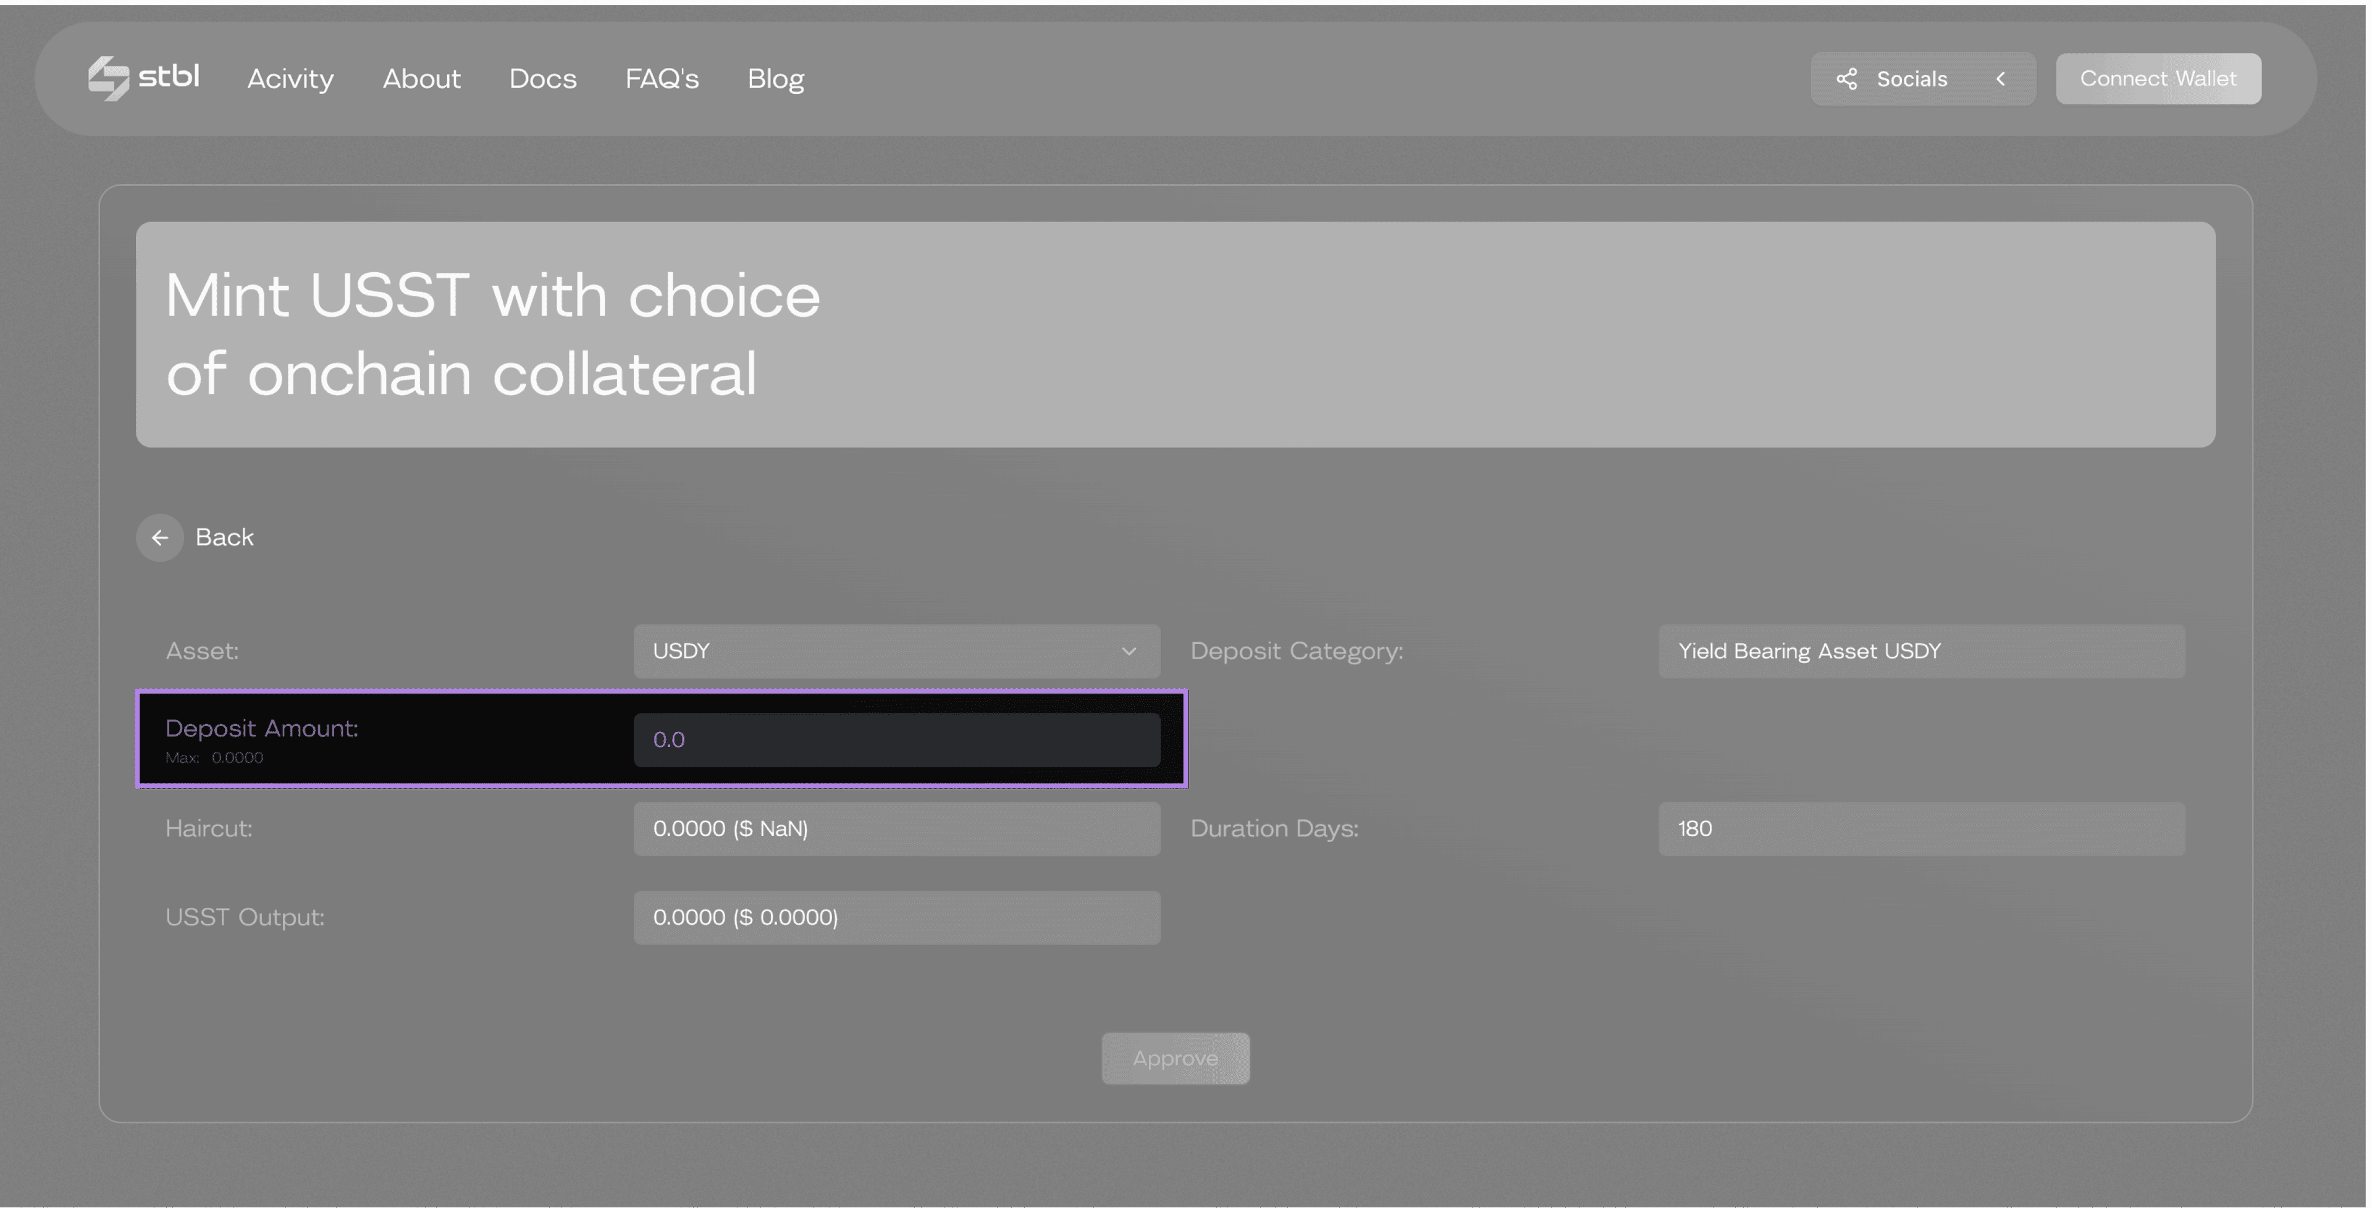Click the asset dropdown chevron arrow

pos(1128,651)
